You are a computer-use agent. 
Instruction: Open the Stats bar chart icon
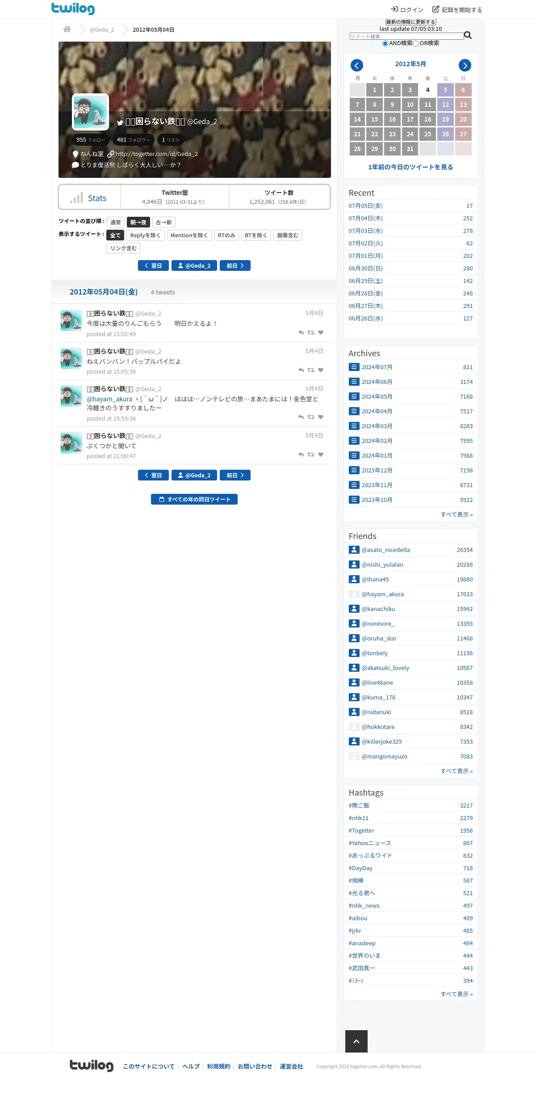click(76, 198)
